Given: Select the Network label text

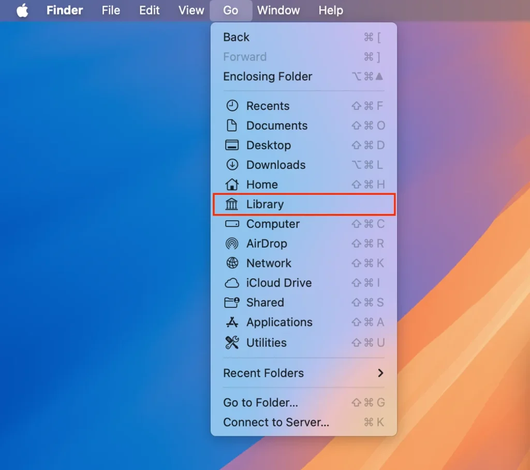Looking at the screenshot, I should [269, 263].
